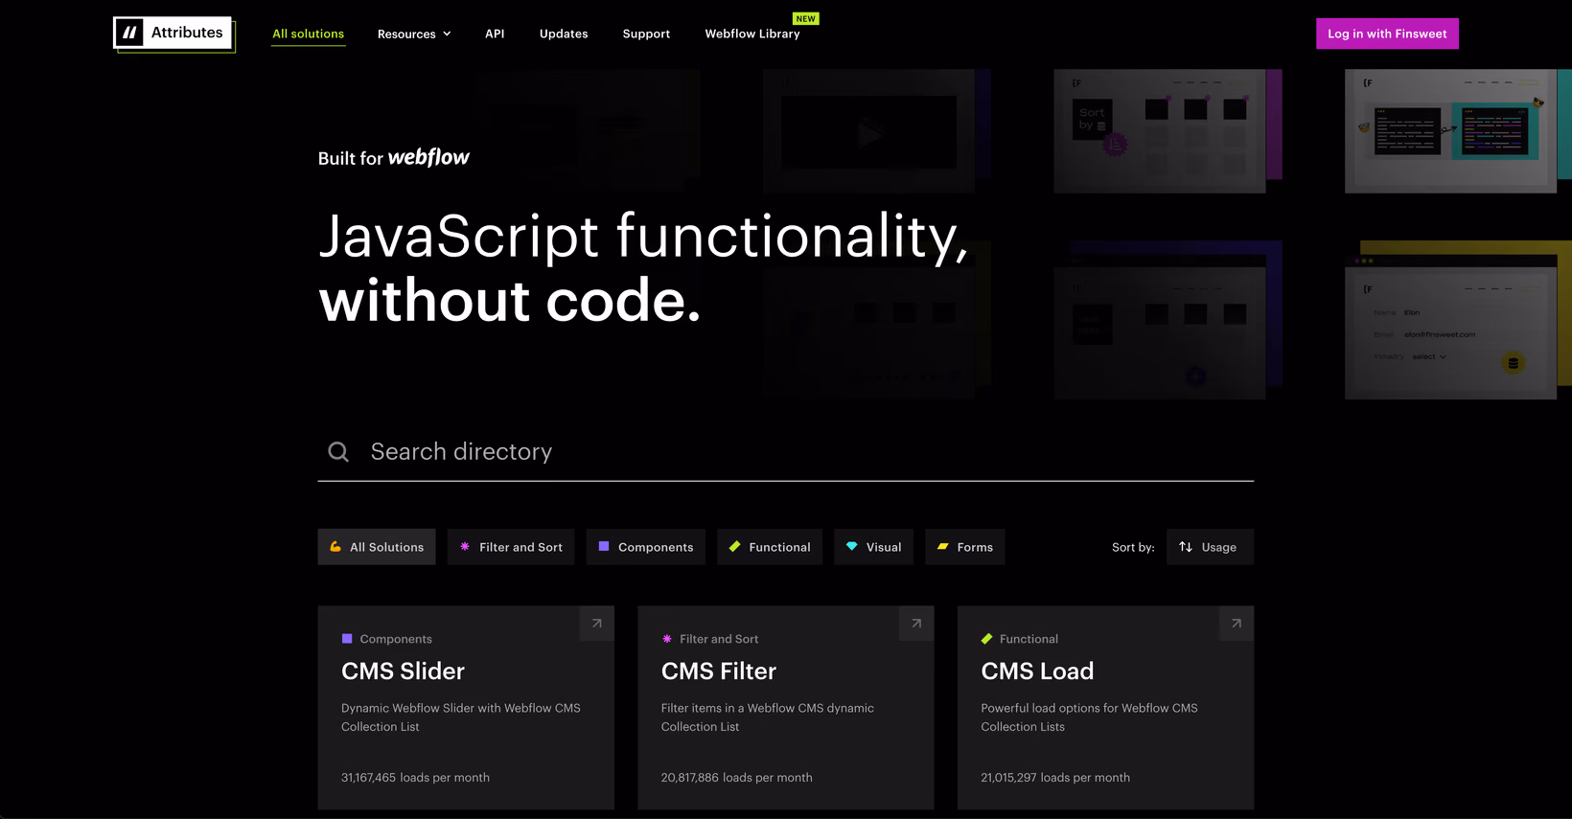Click the 20,817,886 loads per month text
The image size is (1572, 819).
click(x=736, y=778)
